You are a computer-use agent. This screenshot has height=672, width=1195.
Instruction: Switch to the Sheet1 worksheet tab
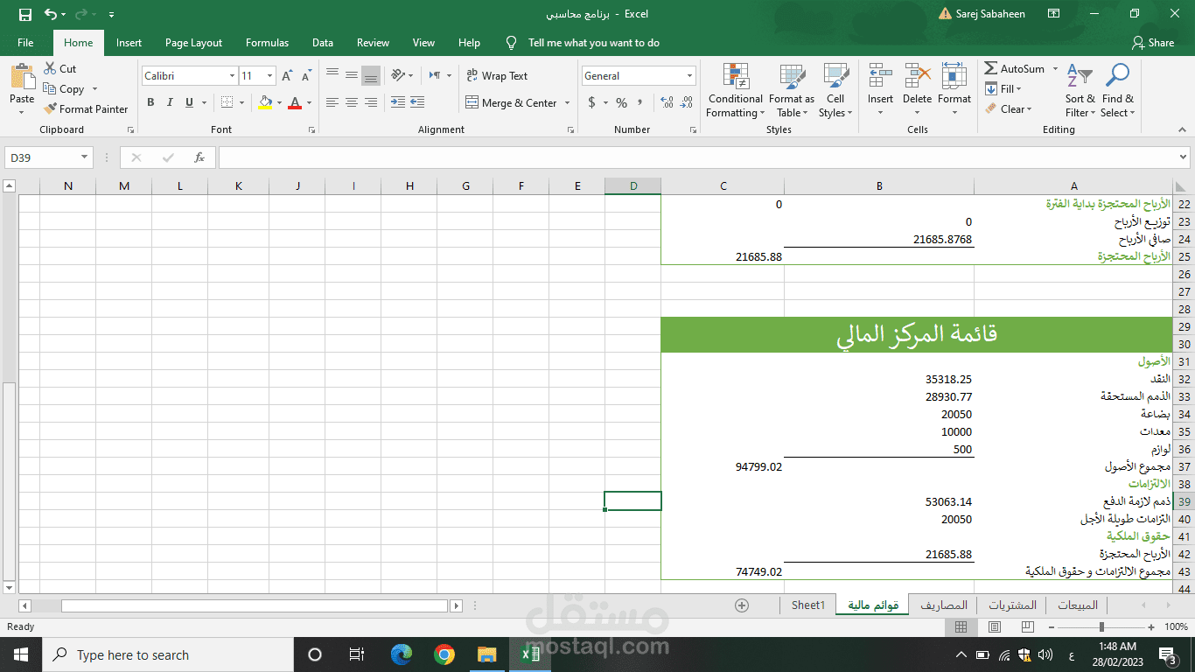(807, 605)
